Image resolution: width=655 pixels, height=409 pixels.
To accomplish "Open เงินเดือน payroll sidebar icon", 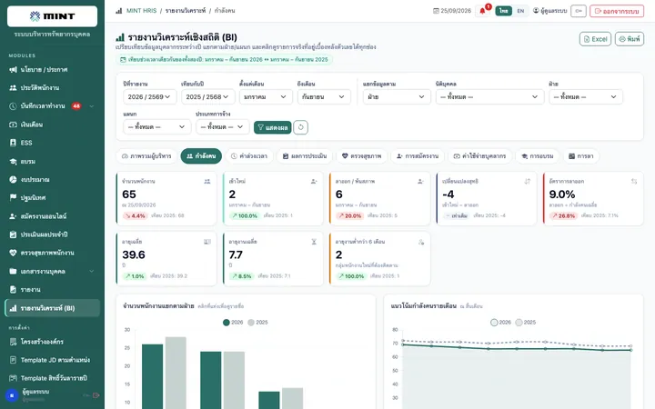I will [13, 125].
